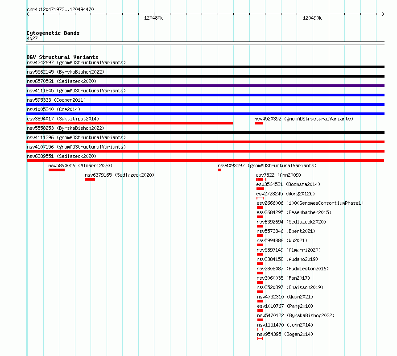Click esv2728245 (Wong2012b) label
The height and width of the screenshot is (356, 397).
click(285, 194)
